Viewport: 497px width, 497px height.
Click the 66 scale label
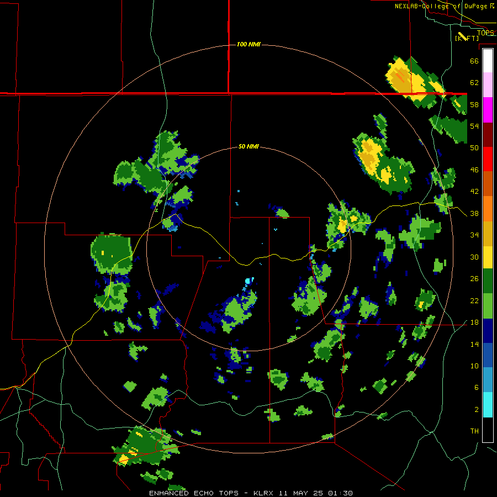coord(474,61)
